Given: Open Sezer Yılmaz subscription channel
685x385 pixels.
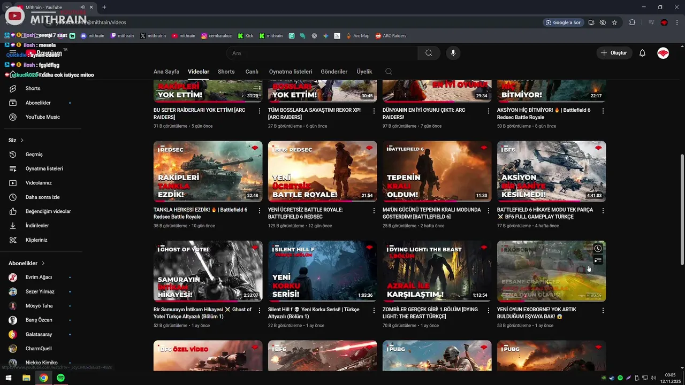Looking at the screenshot, I should (41, 291).
